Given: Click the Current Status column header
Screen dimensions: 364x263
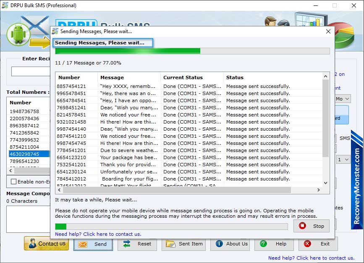Looking at the screenshot, I should tap(192, 77).
